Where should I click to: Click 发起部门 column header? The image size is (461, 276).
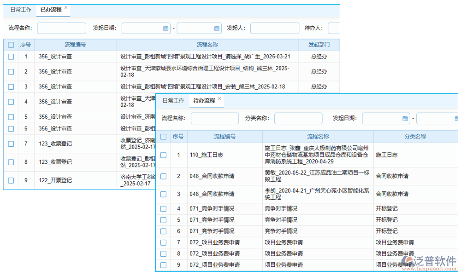pos(319,45)
